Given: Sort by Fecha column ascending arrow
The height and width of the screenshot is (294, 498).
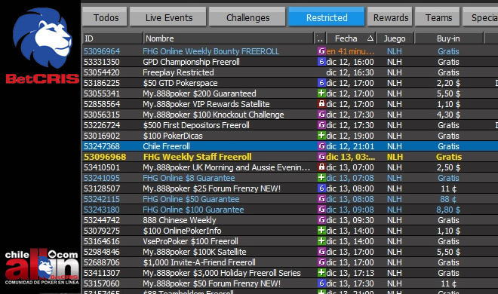Looking at the screenshot, I should pyautogui.click(x=370, y=38).
